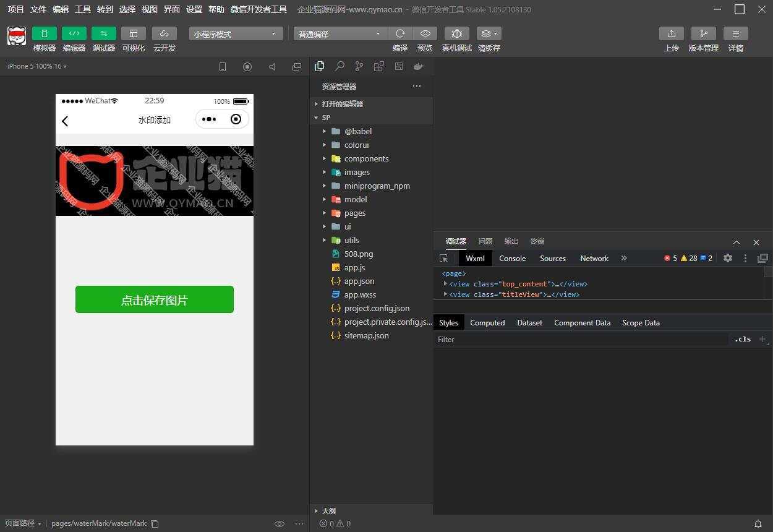Open the simulator (模拟器) panel
This screenshot has height=532, width=773.
coord(44,38)
